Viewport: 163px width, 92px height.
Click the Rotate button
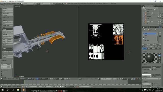point(8,10)
